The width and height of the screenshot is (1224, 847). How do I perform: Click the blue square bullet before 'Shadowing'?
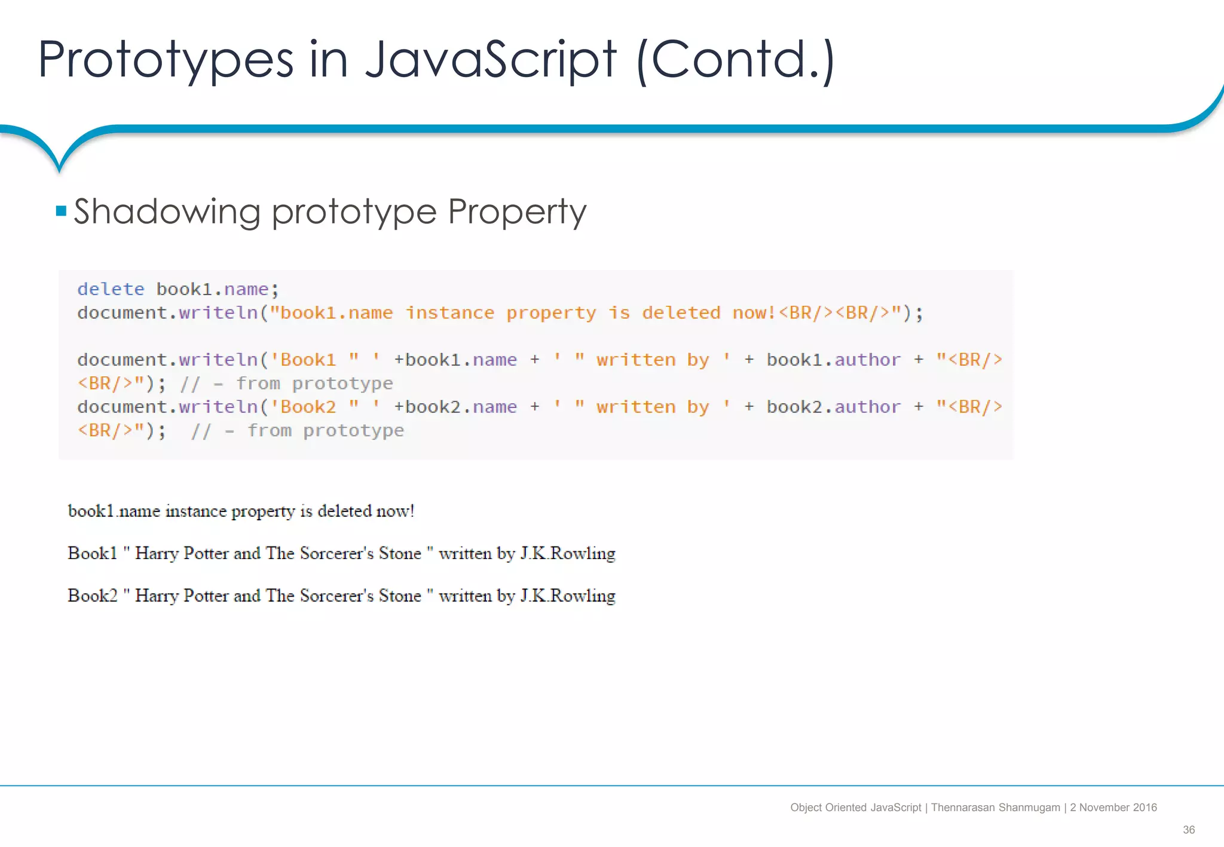[x=61, y=211]
